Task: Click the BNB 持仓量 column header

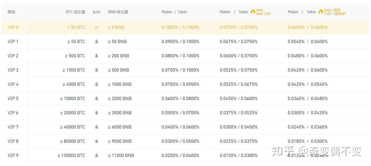Action: pos(118,12)
